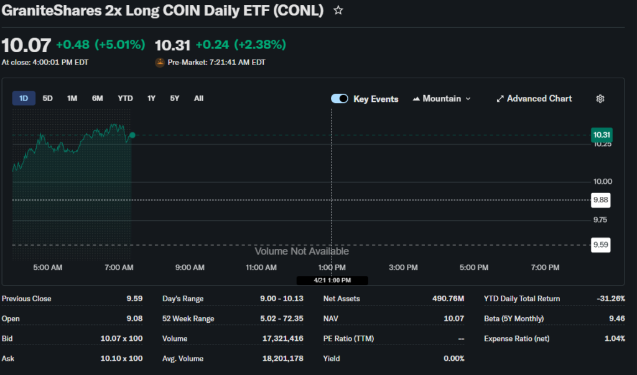Choose the 6M chart range
The image size is (637, 375).
(98, 98)
